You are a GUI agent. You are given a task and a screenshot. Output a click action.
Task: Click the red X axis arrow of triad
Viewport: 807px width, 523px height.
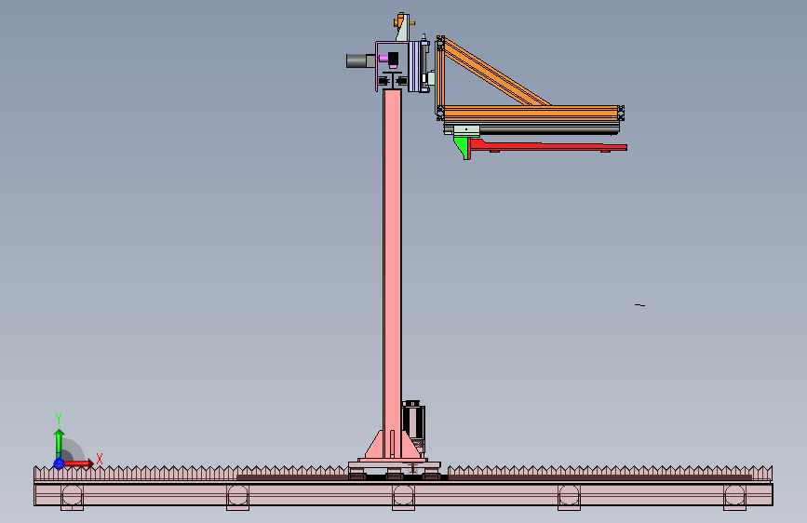point(79,463)
